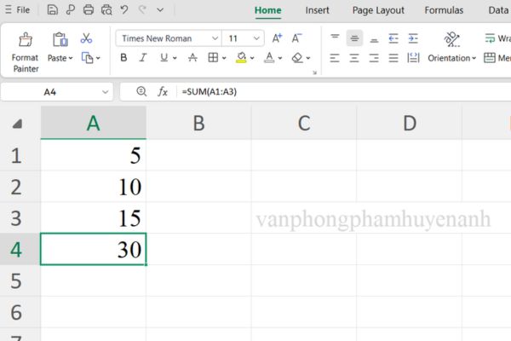Image resolution: width=511 pixels, height=341 pixels.
Task: Decrease indent icon
Action: coord(393,38)
